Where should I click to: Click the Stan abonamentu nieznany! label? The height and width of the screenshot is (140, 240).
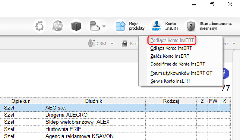216,26
